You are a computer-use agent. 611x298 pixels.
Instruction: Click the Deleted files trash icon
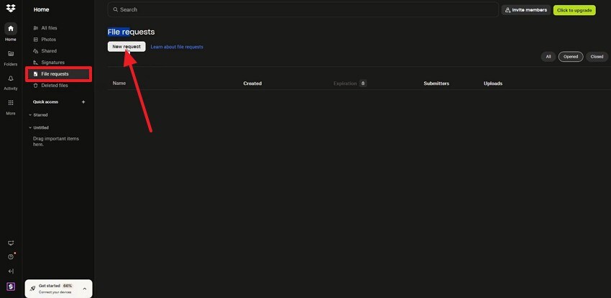pos(36,86)
